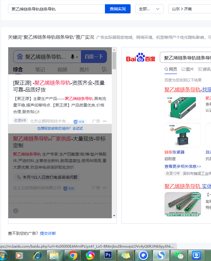Open the sticky notes taskbar icon
Screen dimensions: 211x261
coord(126,255)
